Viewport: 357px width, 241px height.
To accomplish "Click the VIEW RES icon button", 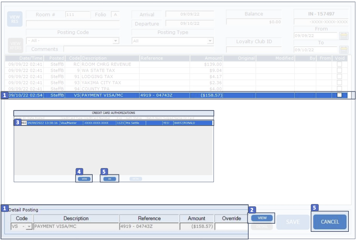I will pyautogui.click(x=15, y=19).
